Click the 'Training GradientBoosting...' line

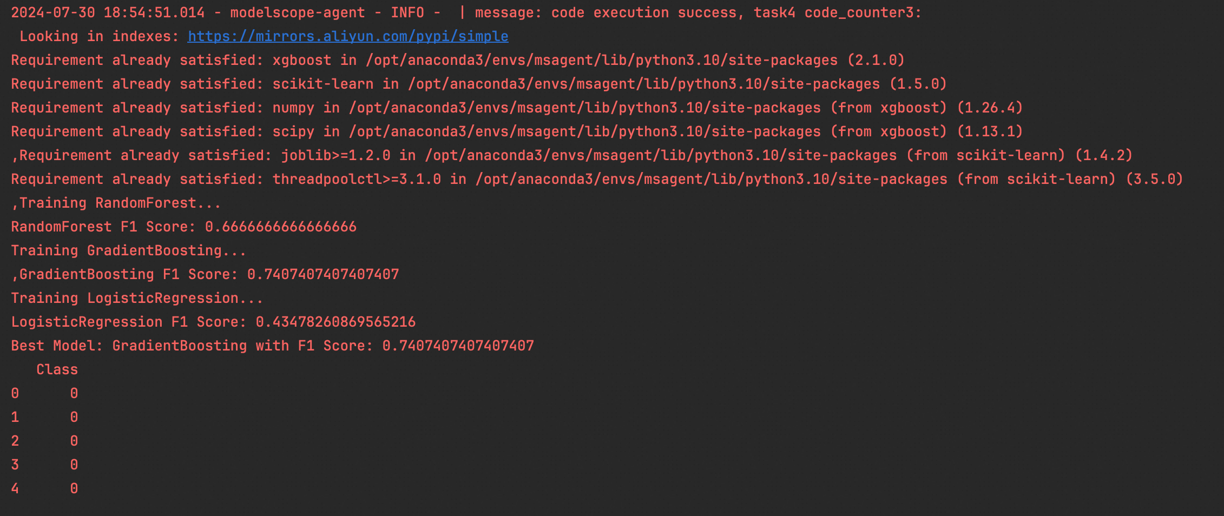click(x=129, y=250)
